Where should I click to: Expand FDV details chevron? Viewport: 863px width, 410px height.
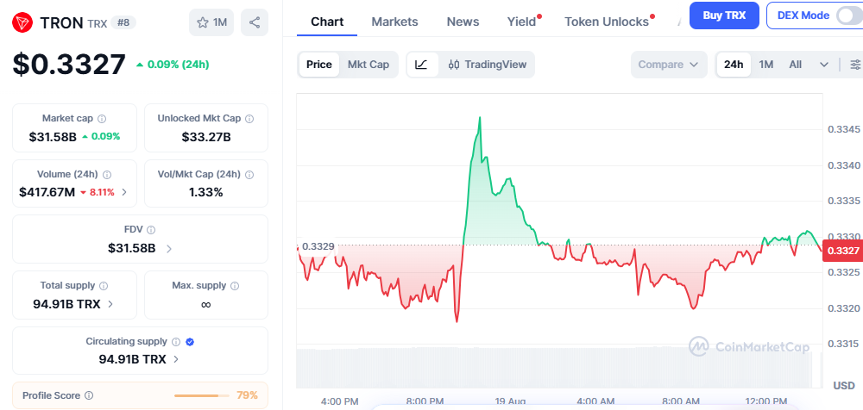(169, 248)
